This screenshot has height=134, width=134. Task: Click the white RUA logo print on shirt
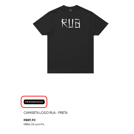(71, 23)
